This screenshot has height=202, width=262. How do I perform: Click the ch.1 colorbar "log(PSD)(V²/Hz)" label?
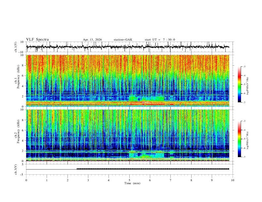tap(247, 86)
